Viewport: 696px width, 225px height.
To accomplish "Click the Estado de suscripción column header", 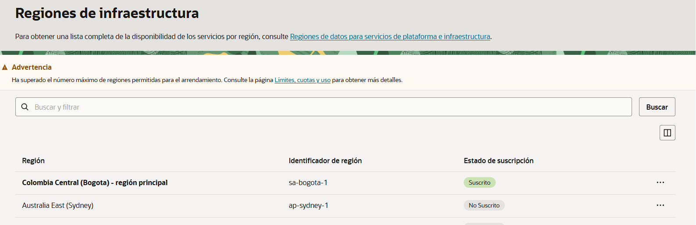I will point(499,161).
